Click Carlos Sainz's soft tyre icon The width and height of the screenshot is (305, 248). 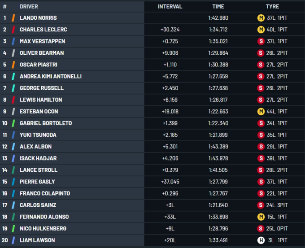(x=261, y=205)
